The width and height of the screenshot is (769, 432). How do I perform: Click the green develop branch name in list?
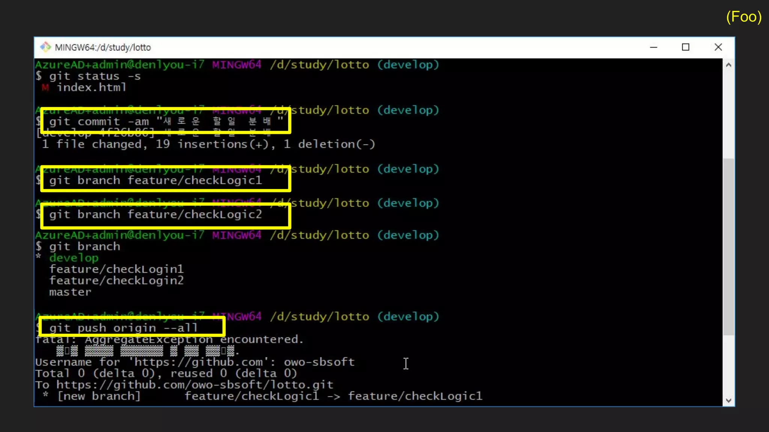coord(74,258)
